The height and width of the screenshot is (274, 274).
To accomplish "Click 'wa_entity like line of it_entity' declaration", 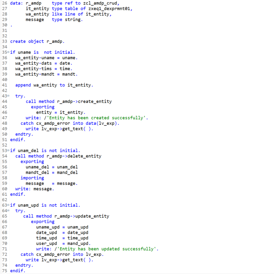I will pyautogui.click(x=68, y=14).
